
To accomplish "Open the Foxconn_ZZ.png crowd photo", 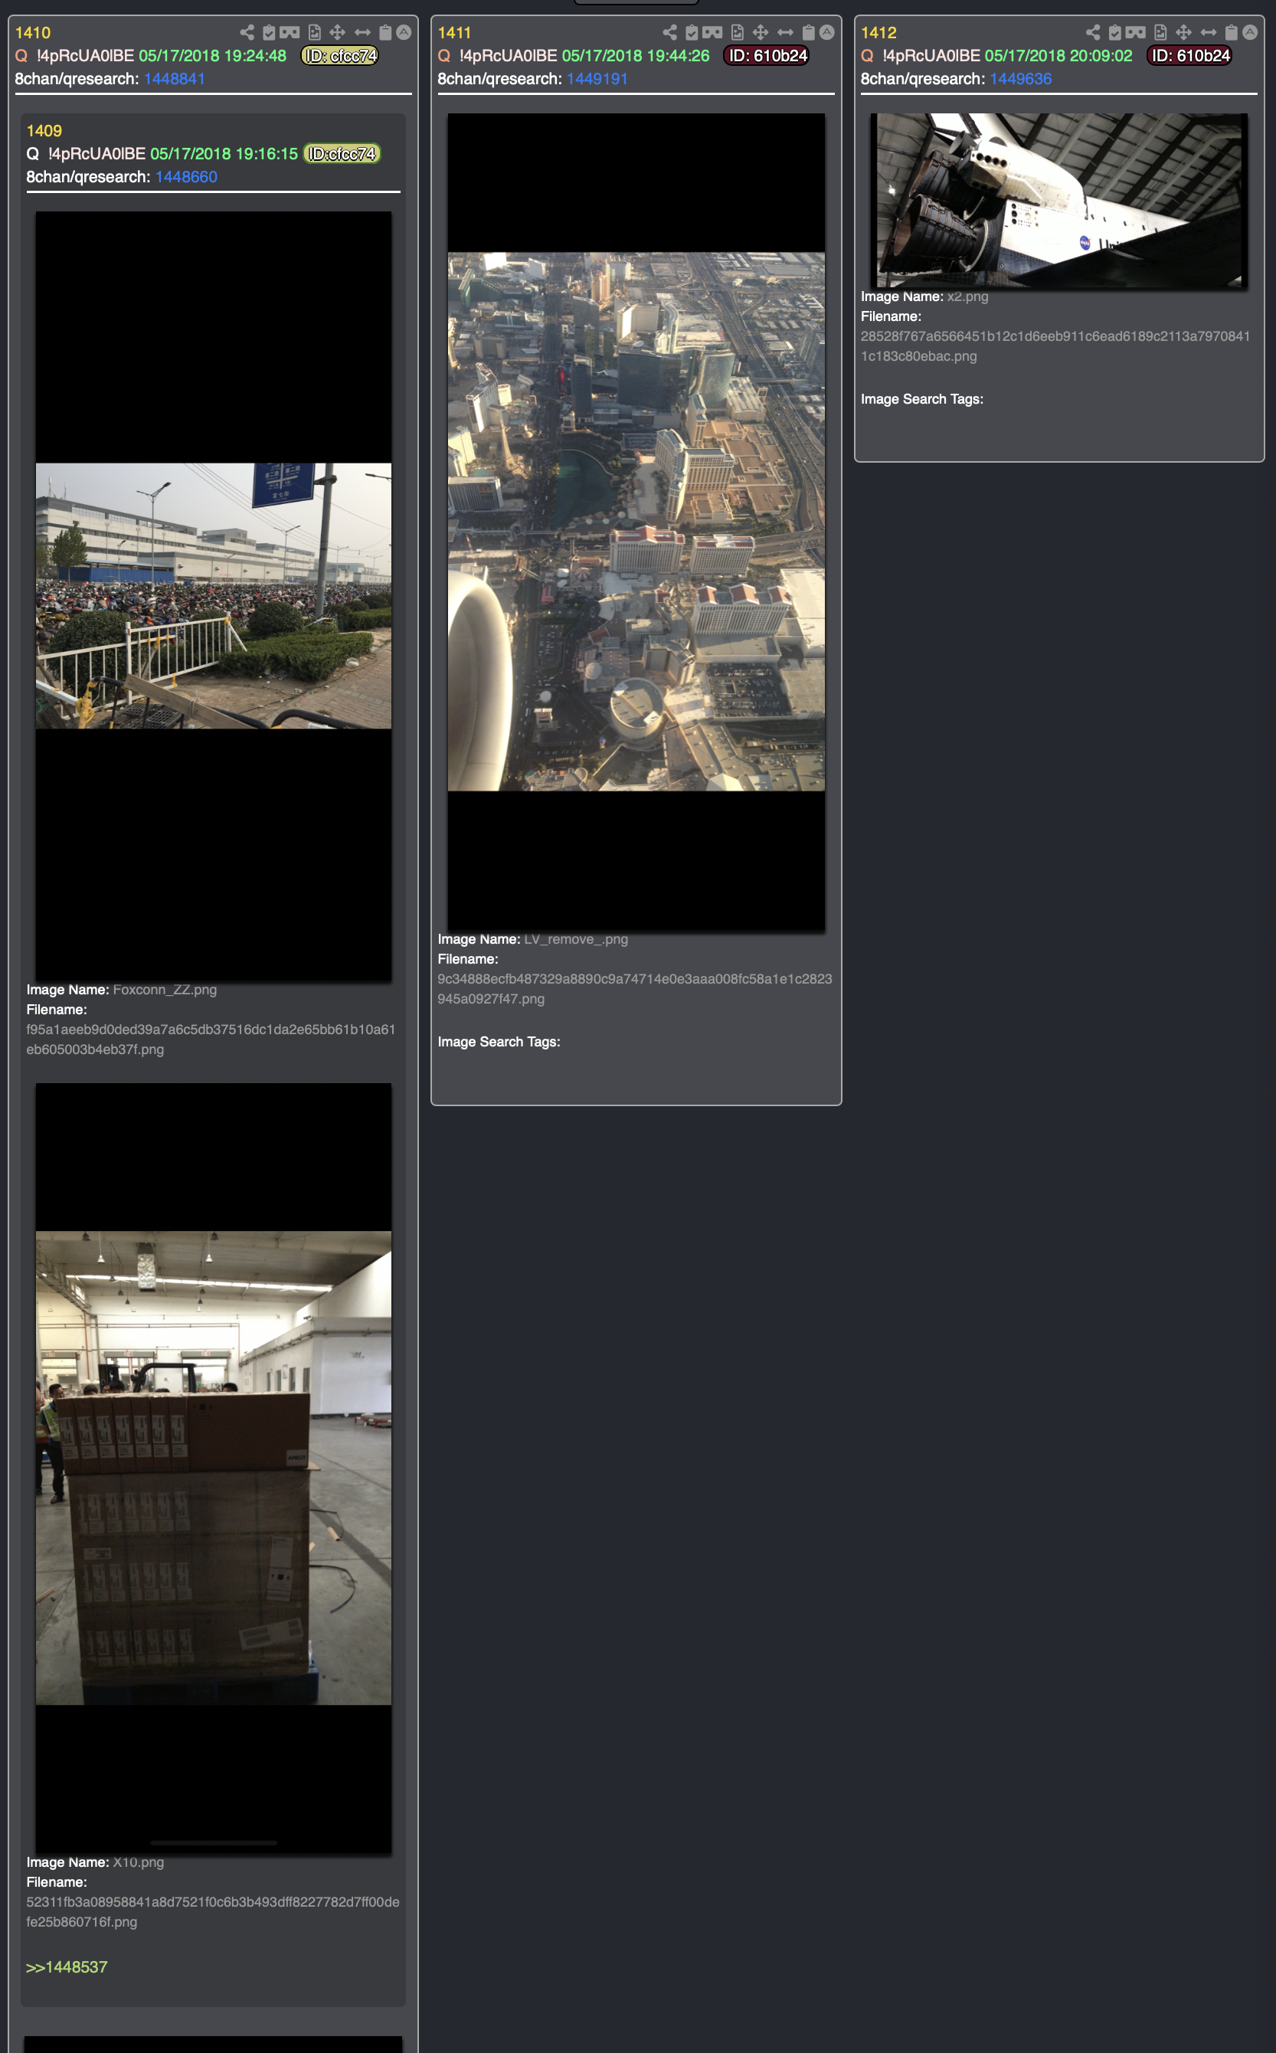I will pos(214,596).
